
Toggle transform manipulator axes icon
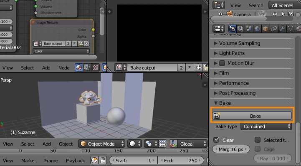coord(173,144)
